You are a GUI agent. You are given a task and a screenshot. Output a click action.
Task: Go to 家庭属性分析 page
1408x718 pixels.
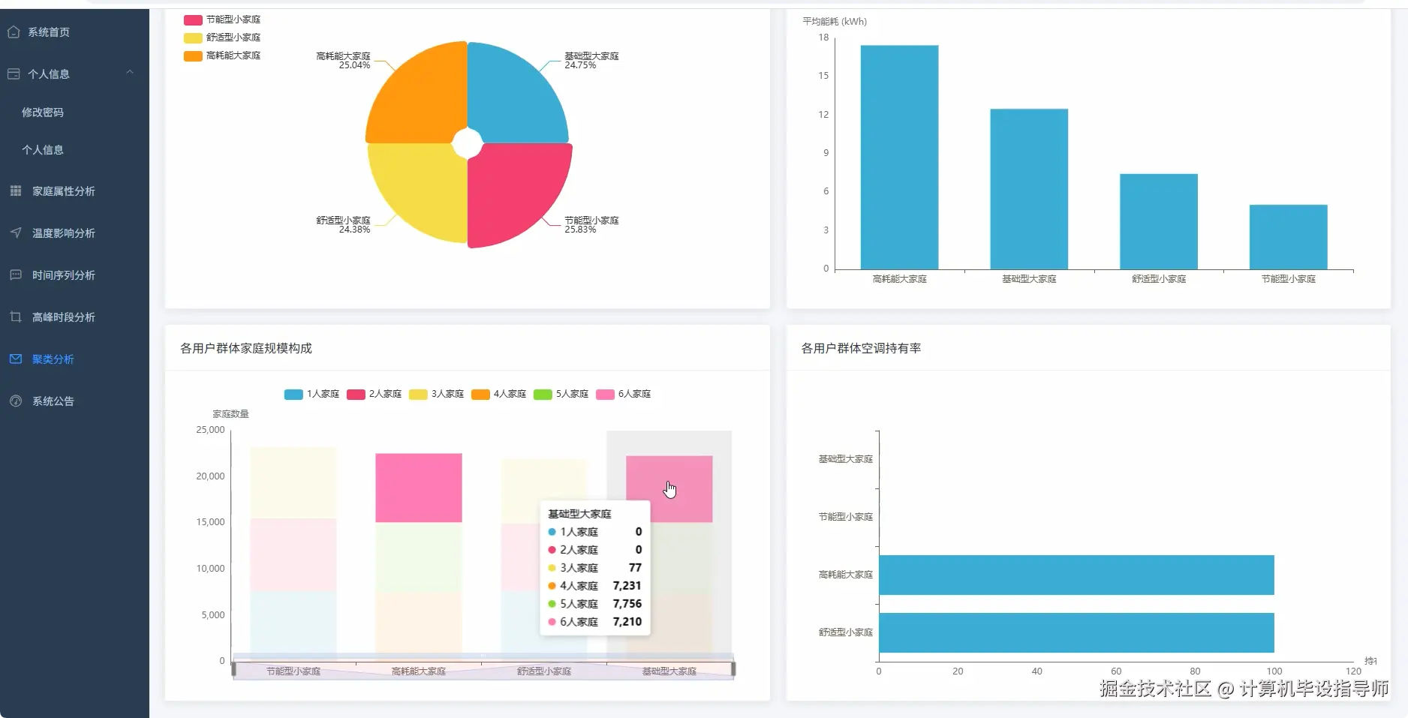(x=74, y=191)
